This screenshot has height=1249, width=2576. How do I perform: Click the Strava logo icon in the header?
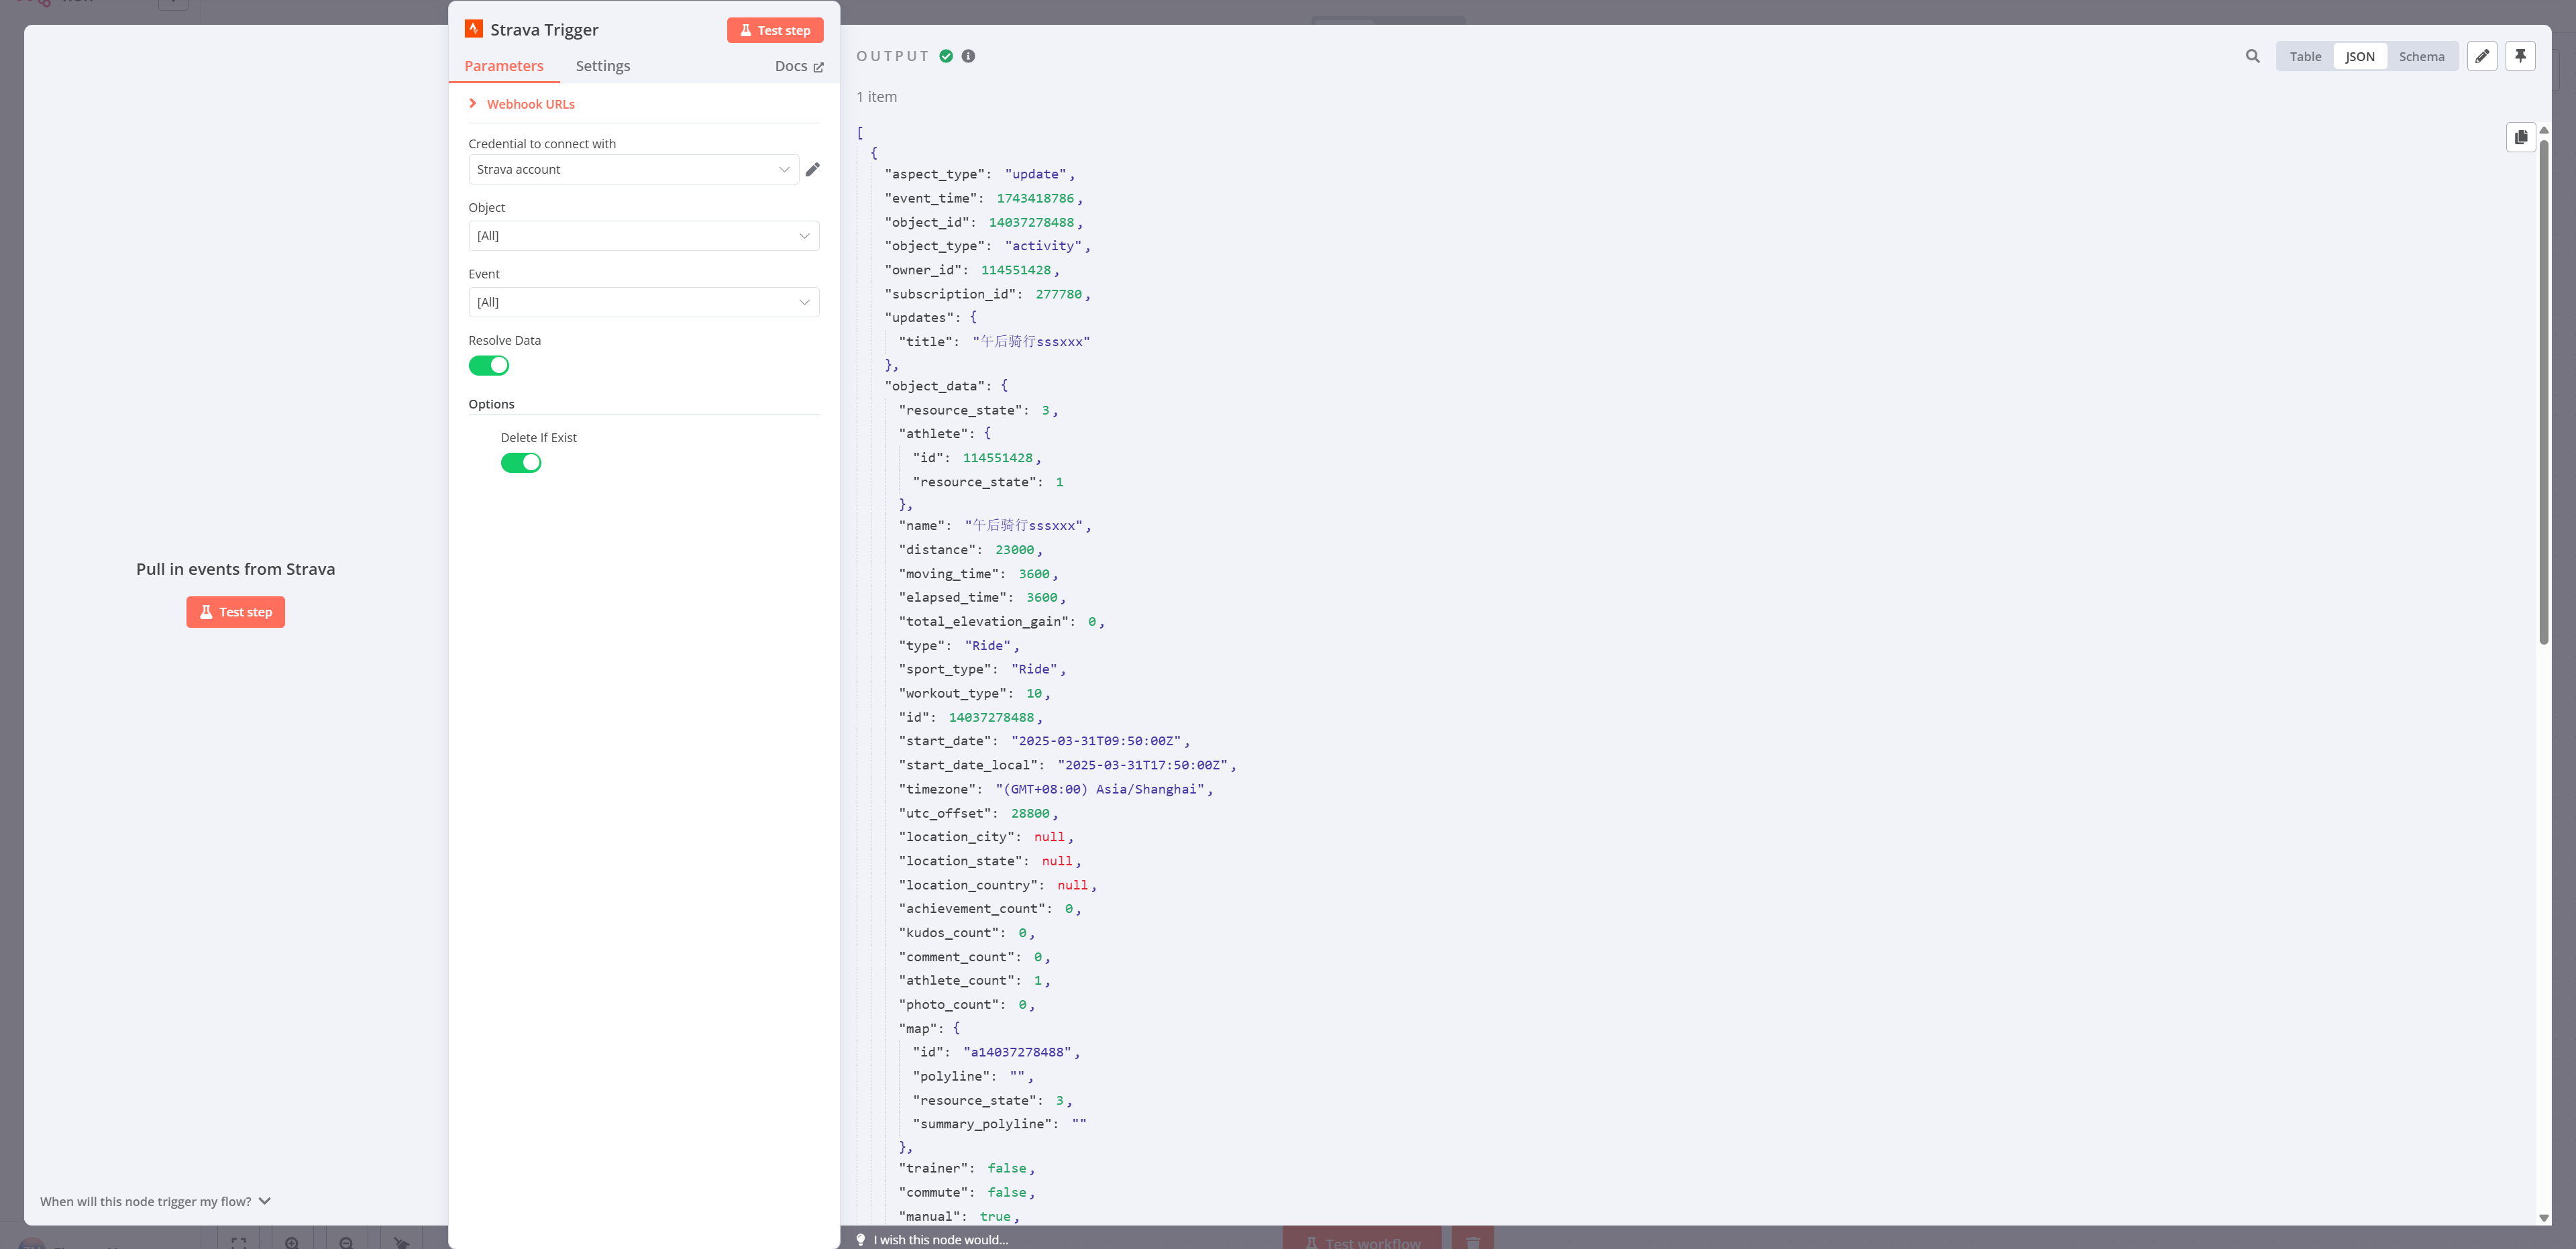[x=474, y=29]
